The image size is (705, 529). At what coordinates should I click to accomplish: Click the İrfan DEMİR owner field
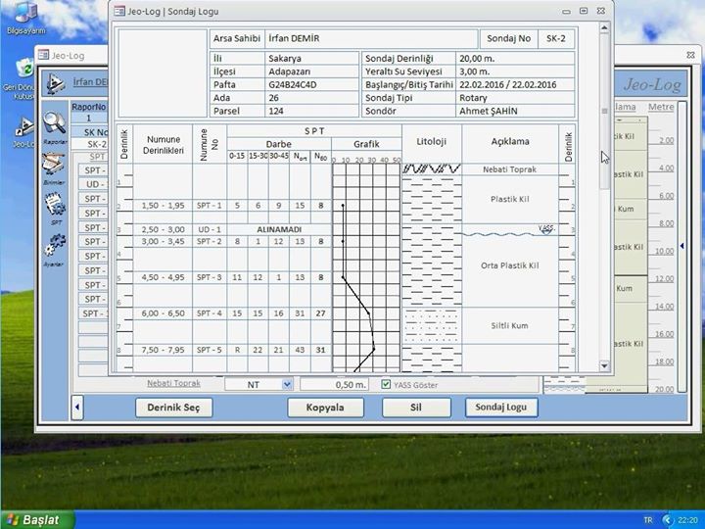[371, 38]
